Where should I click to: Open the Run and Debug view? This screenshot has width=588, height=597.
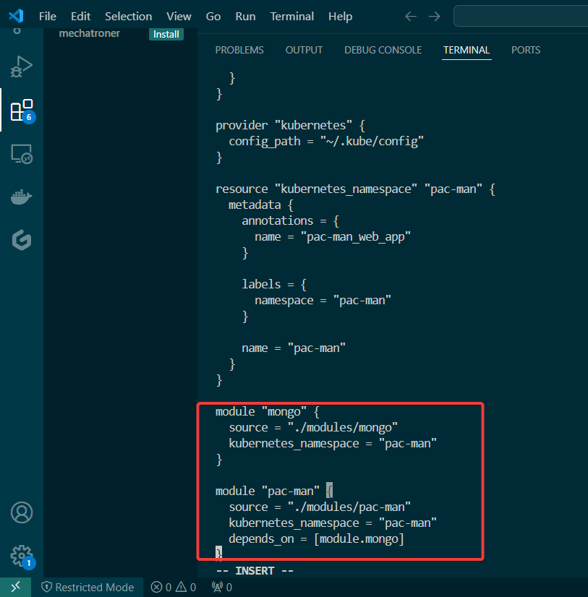(21, 67)
